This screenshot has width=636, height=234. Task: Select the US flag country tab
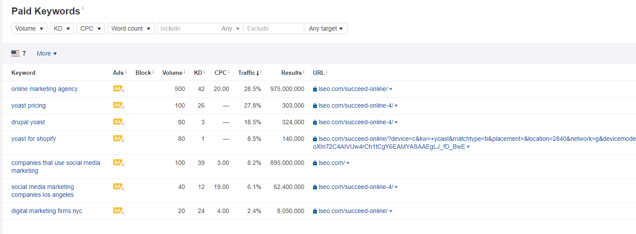click(x=18, y=53)
